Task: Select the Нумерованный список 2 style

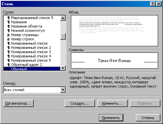Action: coord(32,48)
